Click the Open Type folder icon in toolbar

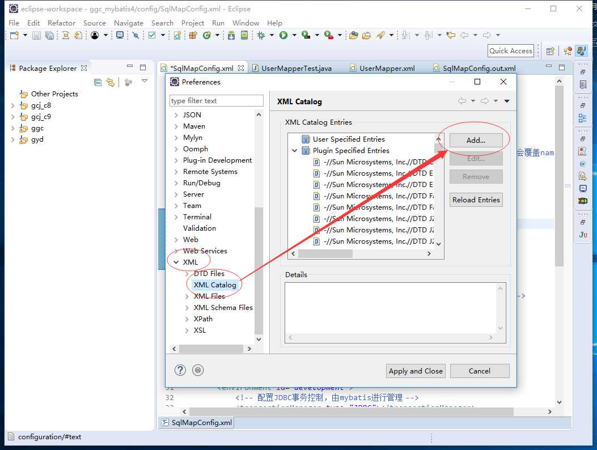[x=354, y=35]
